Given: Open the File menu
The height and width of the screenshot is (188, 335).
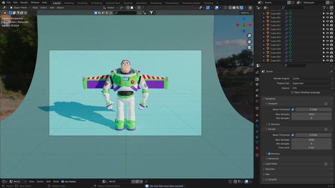Looking at the screenshot, I should point(8,3).
